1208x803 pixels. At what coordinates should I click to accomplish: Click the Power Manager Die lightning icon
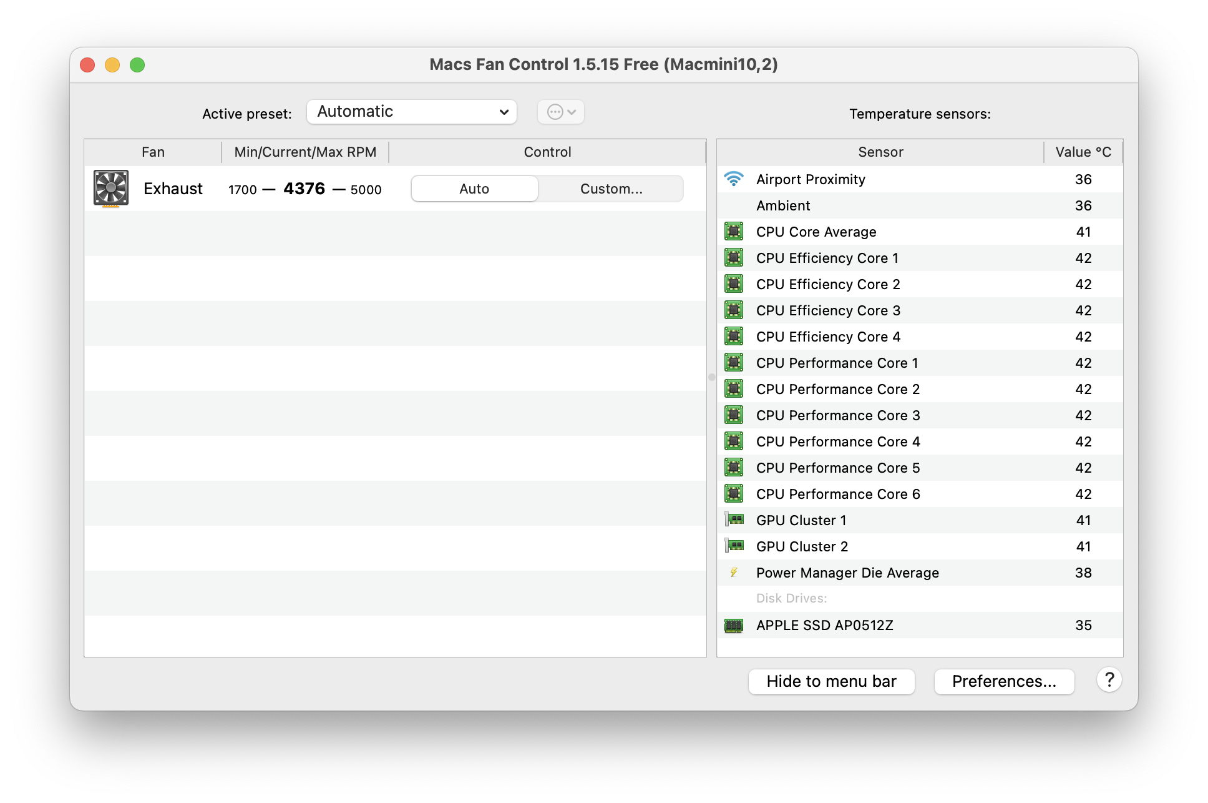point(734,572)
